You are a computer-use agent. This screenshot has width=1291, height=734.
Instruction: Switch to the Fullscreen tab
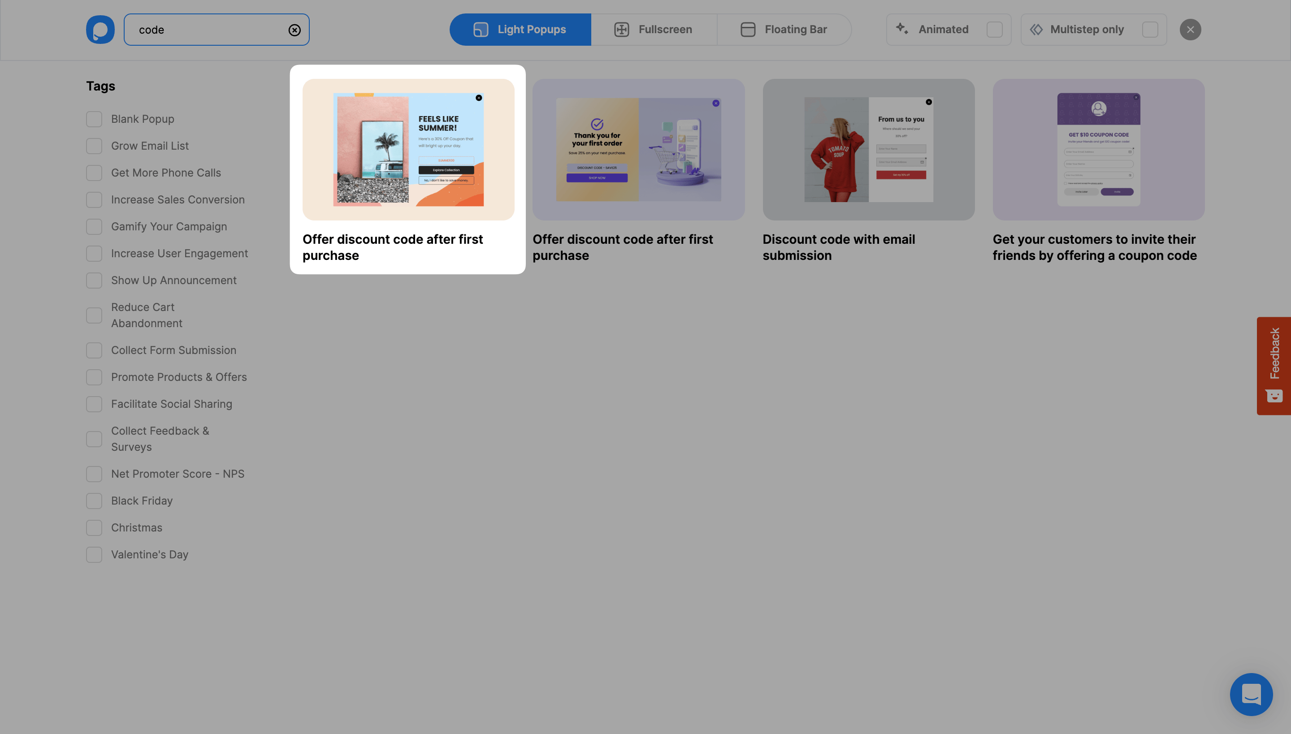654,29
